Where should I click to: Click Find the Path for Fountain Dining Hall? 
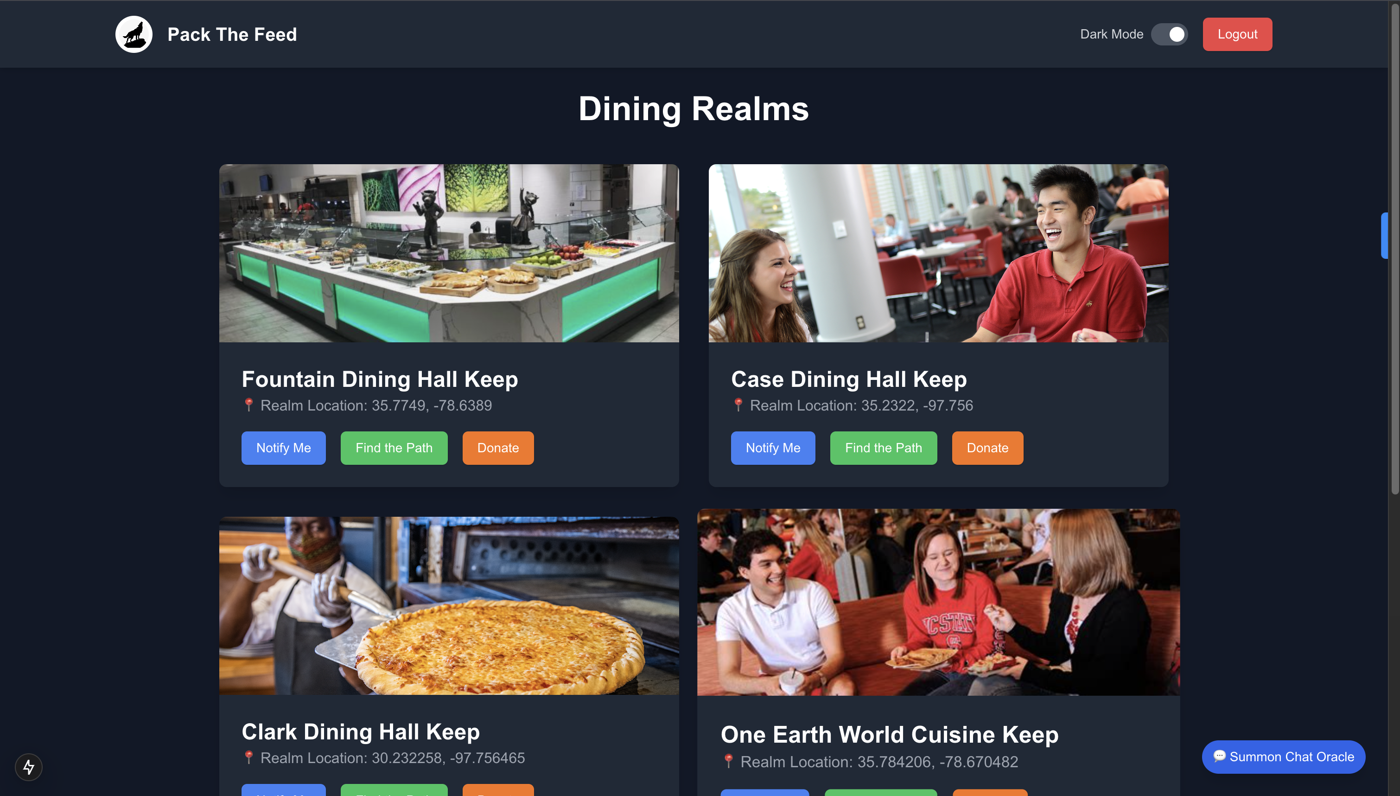click(x=394, y=448)
